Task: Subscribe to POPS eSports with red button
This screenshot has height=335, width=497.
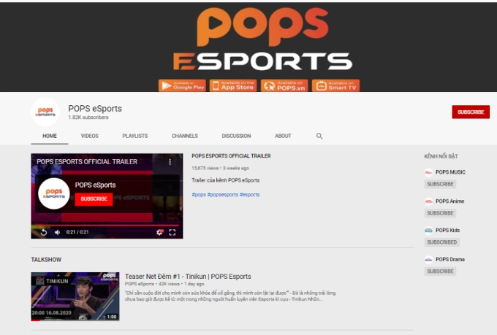Action: pyautogui.click(x=471, y=112)
